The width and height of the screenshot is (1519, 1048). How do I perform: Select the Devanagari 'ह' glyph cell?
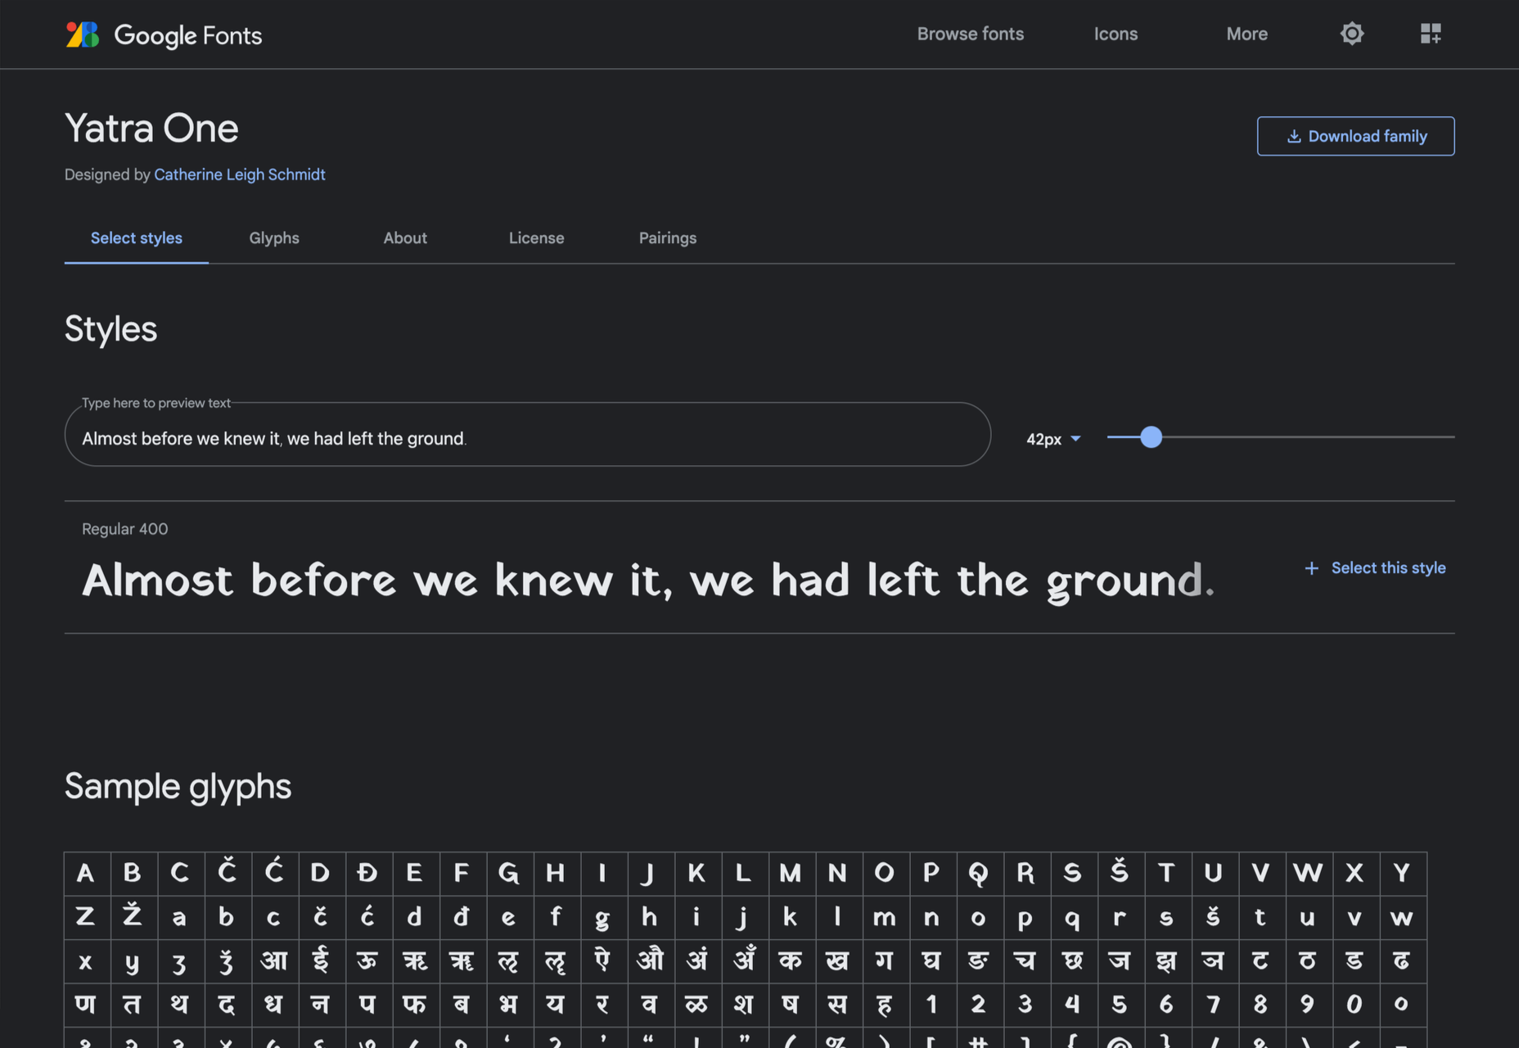pyautogui.click(x=885, y=1005)
